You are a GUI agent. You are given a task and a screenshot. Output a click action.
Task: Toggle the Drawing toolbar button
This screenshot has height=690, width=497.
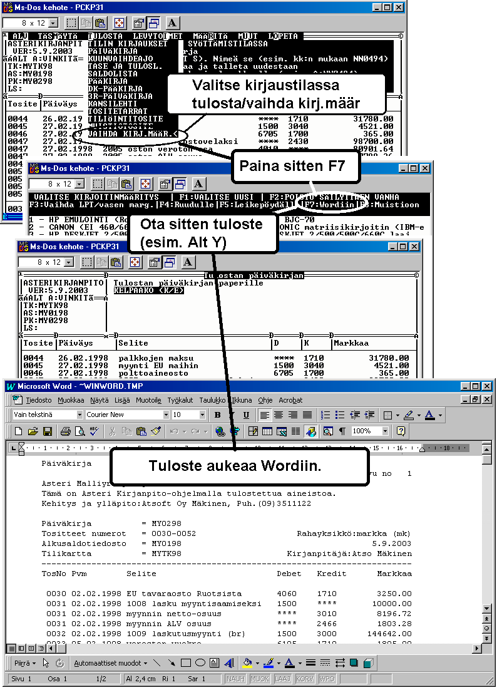pyautogui.click(x=311, y=431)
